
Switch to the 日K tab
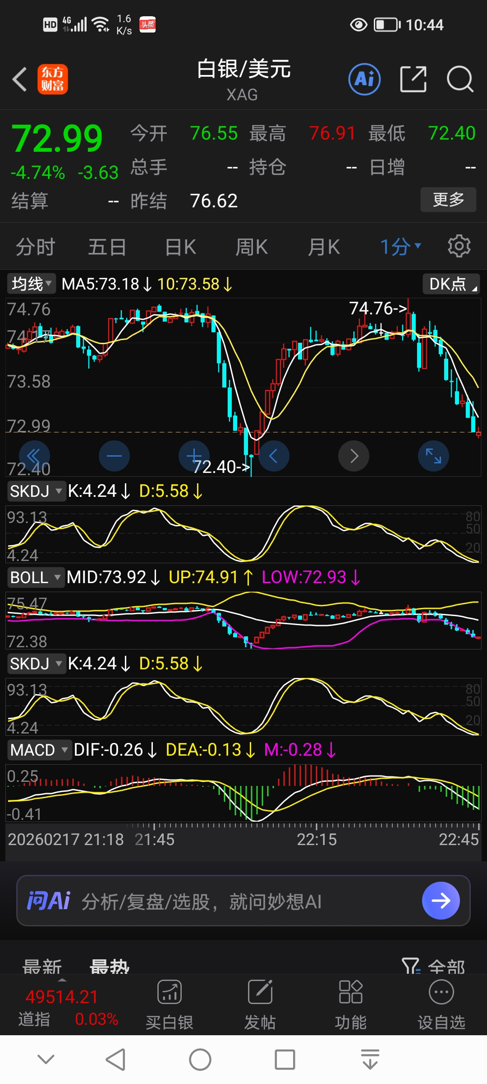(x=180, y=247)
